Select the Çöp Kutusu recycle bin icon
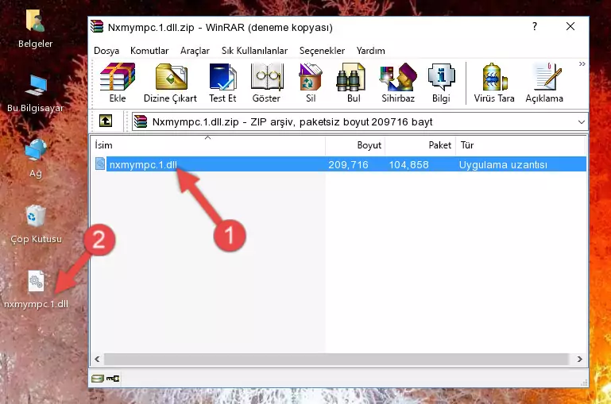 point(36,224)
